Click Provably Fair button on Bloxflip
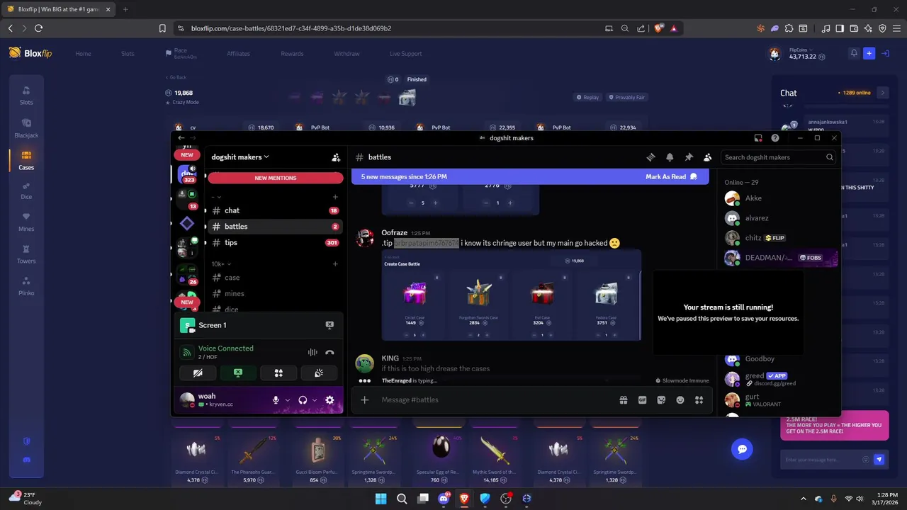Image resolution: width=907 pixels, height=510 pixels. pos(627,97)
